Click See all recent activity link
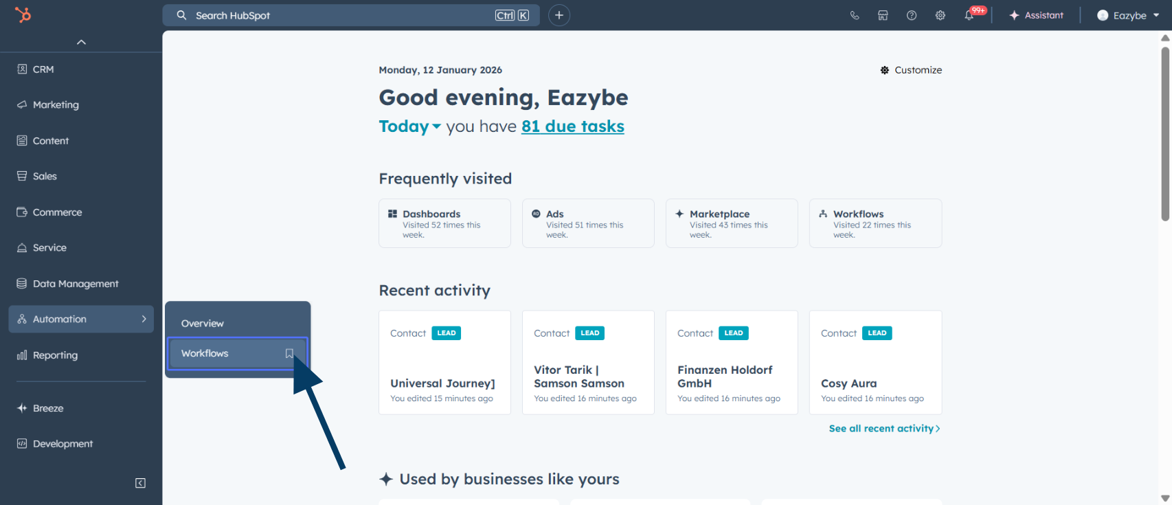 884,429
